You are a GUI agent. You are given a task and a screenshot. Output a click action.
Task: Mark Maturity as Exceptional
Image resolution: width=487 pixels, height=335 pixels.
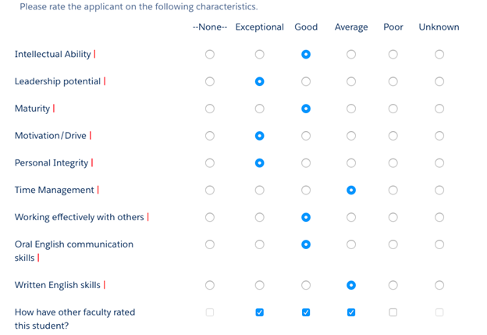[x=260, y=109]
